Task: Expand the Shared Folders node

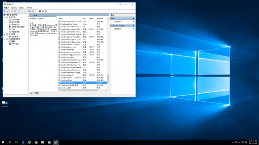Action: 7,24
